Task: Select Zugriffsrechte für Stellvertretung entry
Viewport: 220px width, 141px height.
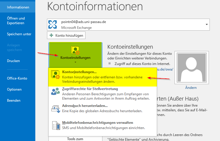Action: click(x=103, y=94)
